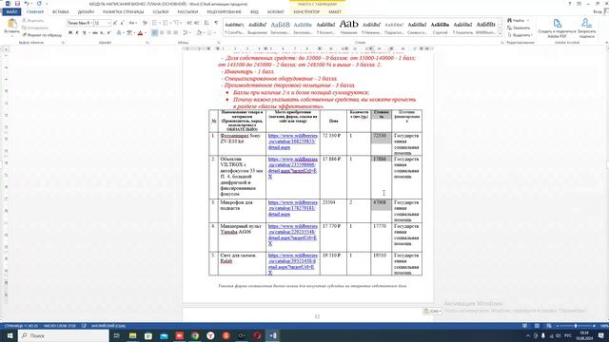Switch to the Design (Дизайн) tab

pos(86,12)
